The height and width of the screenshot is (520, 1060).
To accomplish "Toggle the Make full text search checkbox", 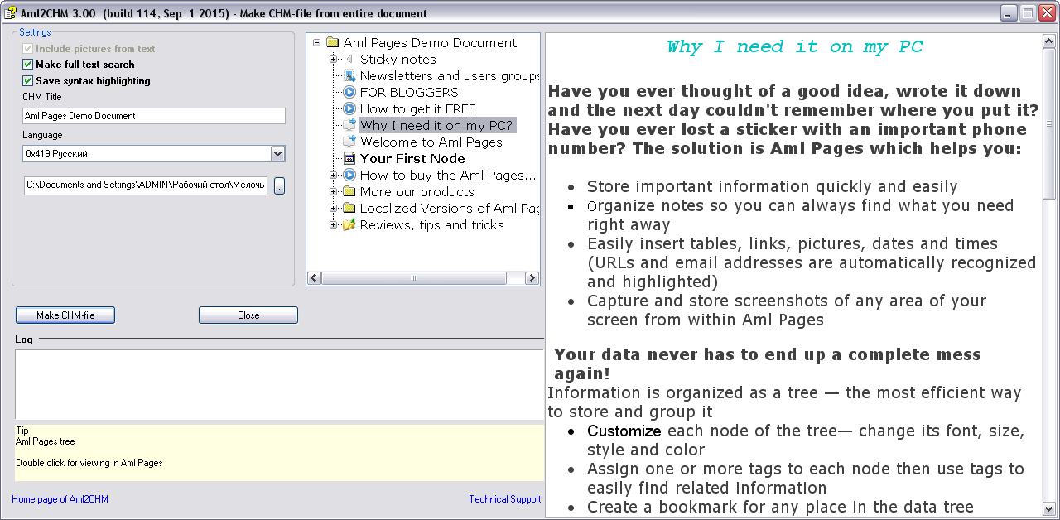I will coord(28,65).
